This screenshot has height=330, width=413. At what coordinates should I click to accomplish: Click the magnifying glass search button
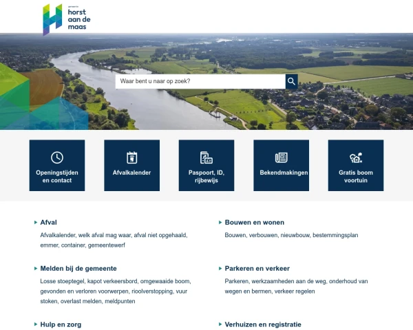[292, 81]
